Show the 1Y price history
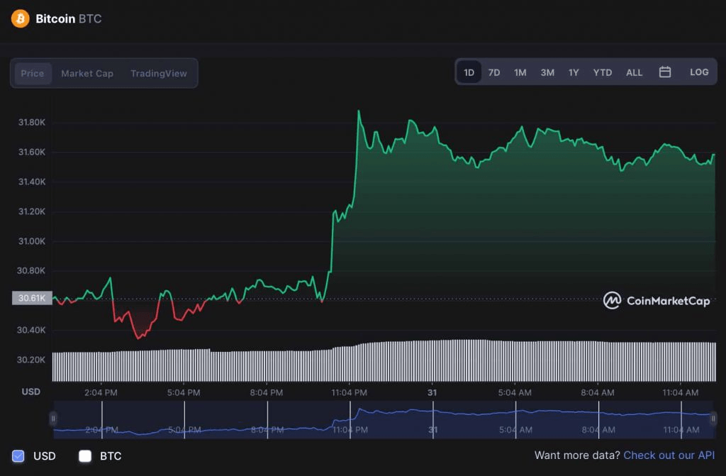This screenshot has width=726, height=476. coord(574,72)
